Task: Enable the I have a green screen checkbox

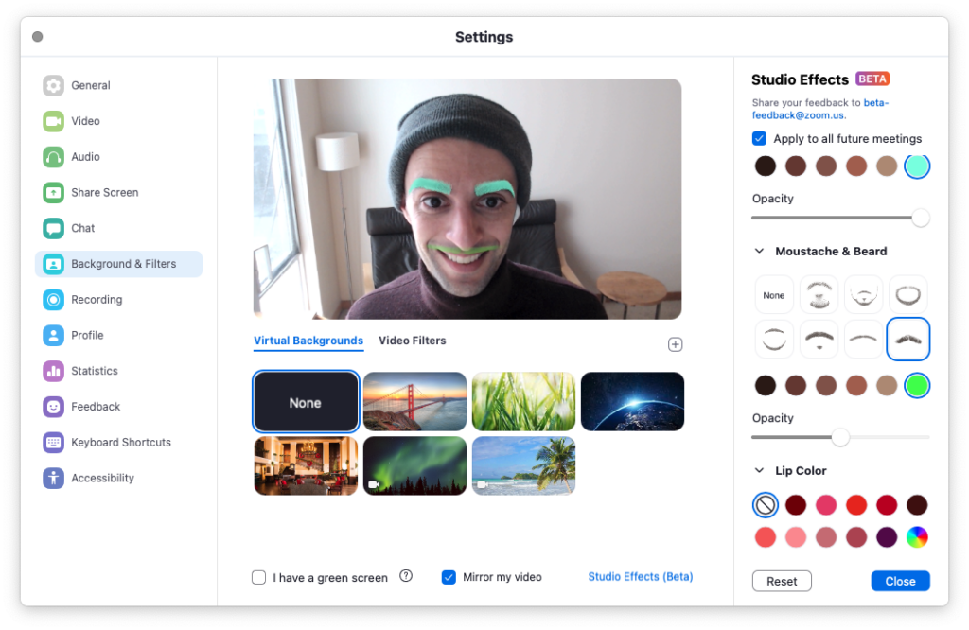Action: point(258,577)
